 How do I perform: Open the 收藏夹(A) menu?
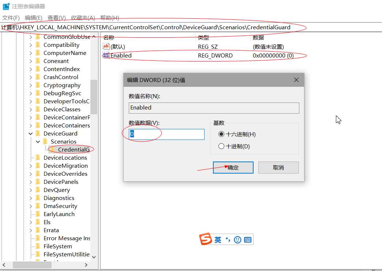pyautogui.click(x=83, y=18)
